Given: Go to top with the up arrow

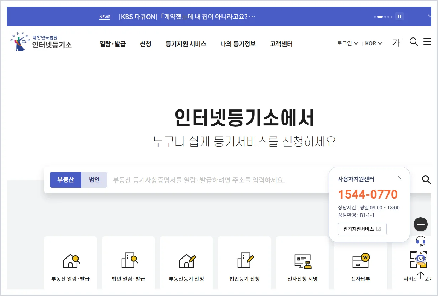Looking at the screenshot, I should pyautogui.click(x=421, y=275).
